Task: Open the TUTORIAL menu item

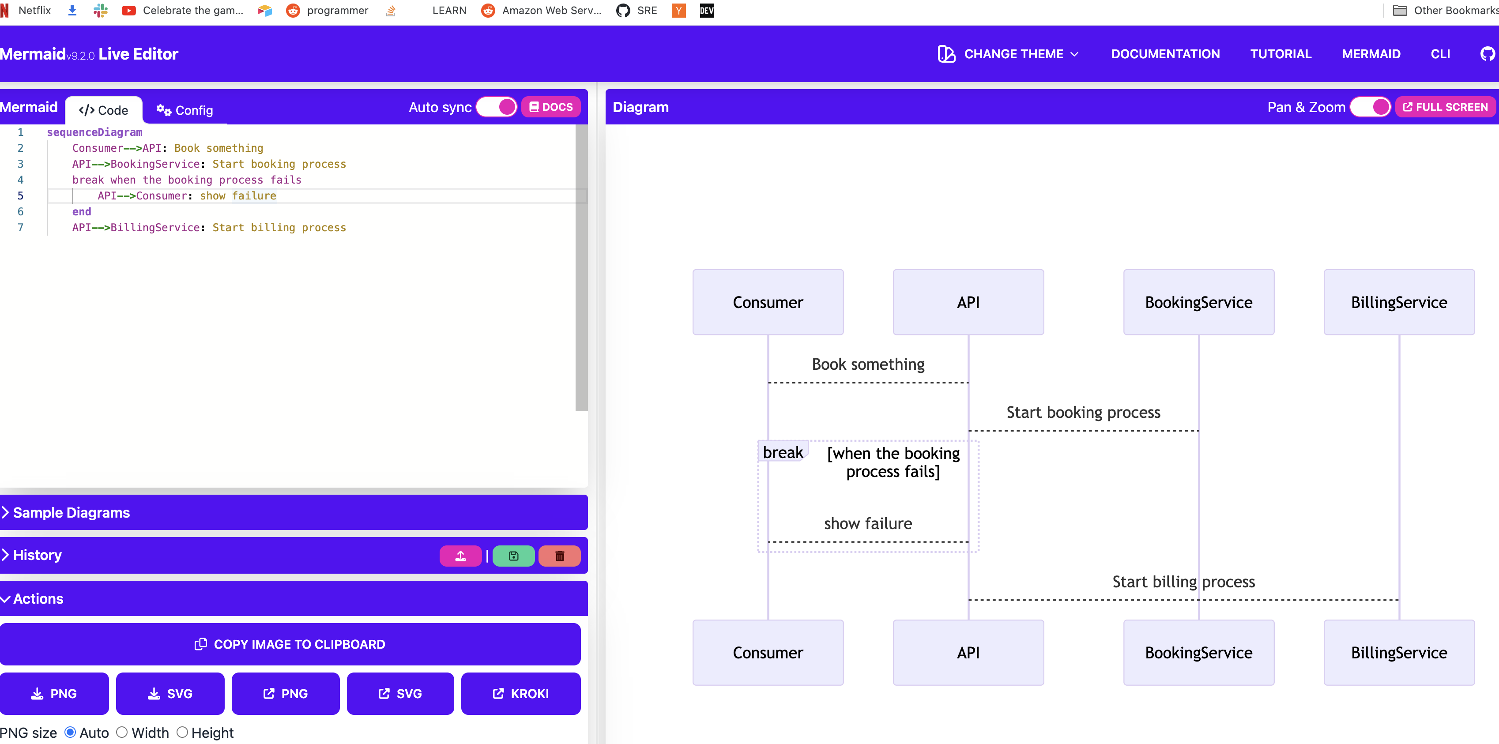Action: [x=1280, y=53]
